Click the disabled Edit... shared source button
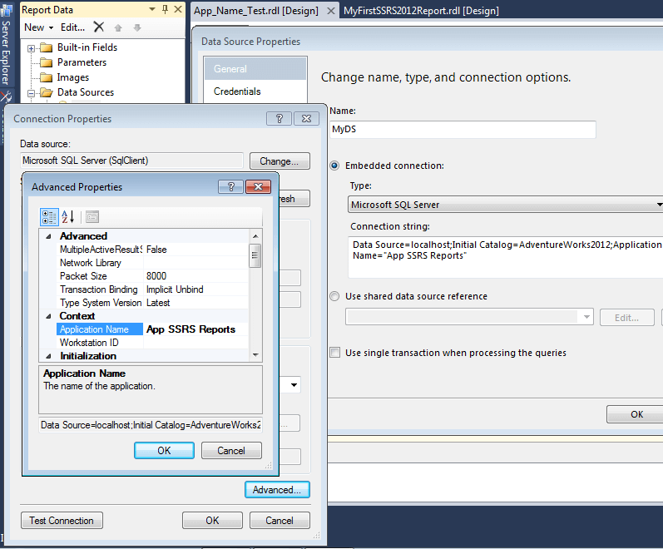663x549 pixels. [x=626, y=318]
